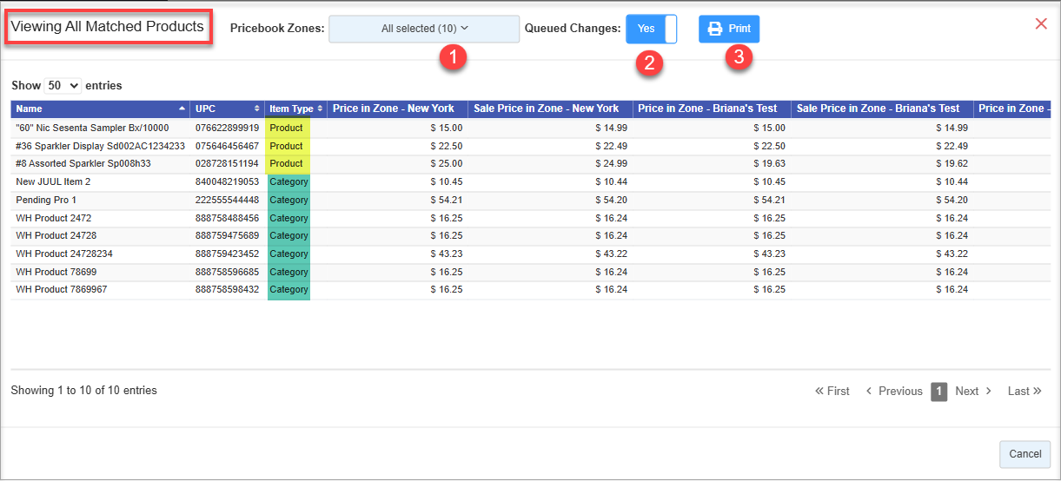Screen dimensions: 1061x481
Task: Select WH Product 2472 name
Action: pyautogui.click(x=53, y=218)
